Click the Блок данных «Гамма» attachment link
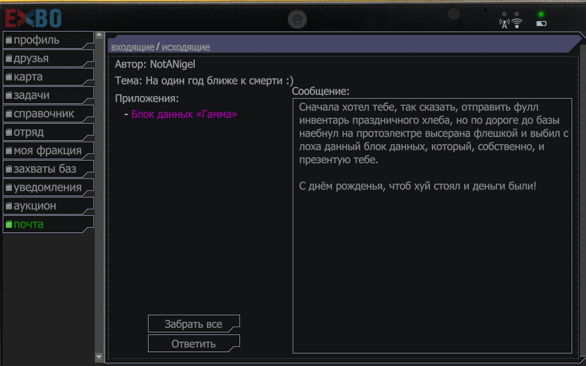The width and height of the screenshot is (586, 366). coord(184,114)
